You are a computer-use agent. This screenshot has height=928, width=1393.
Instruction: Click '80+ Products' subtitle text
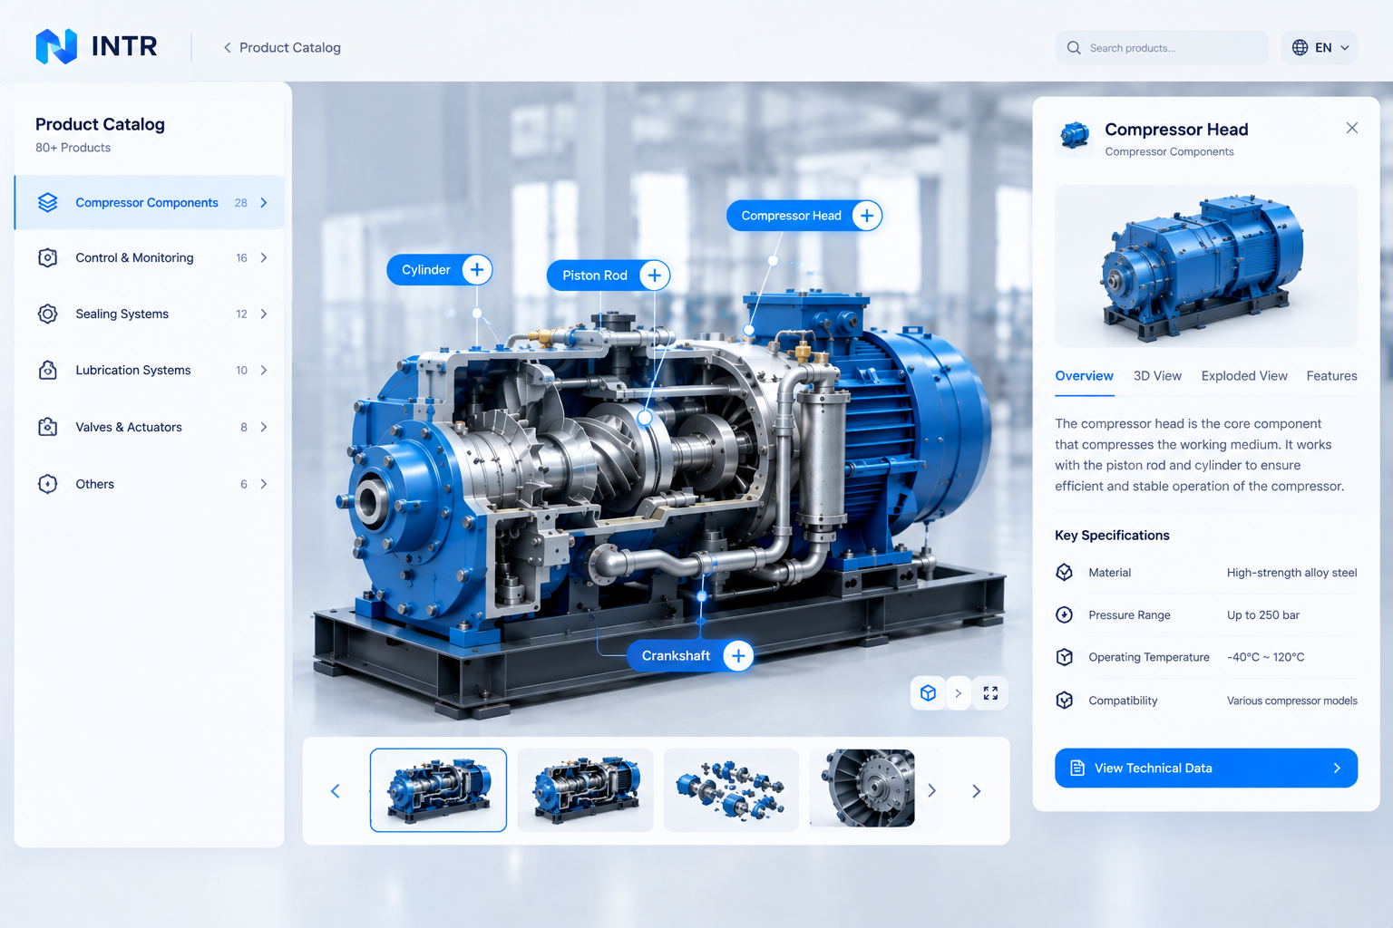point(73,148)
